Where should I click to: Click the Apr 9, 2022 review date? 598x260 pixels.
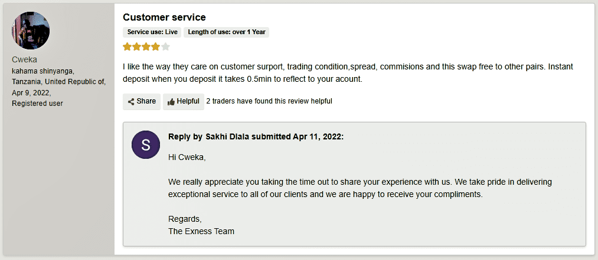(31, 93)
